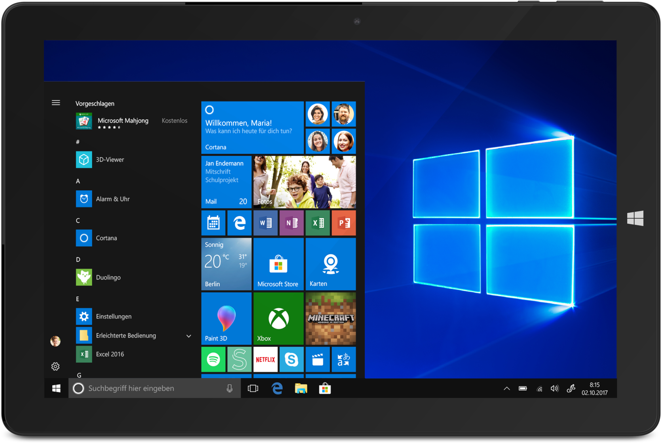Viewport: 662px width, 443px height.
Task: Click the clock showing 8:15 02.10.2017
Action: [x=594, y=389]
